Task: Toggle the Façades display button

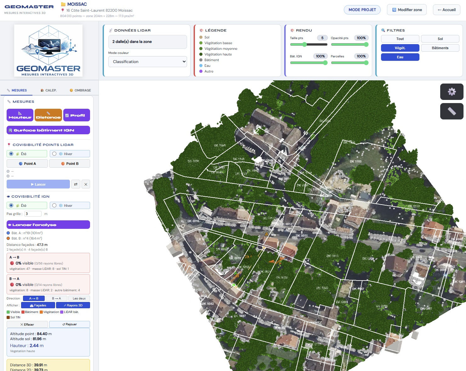Action: pos(38,305)
